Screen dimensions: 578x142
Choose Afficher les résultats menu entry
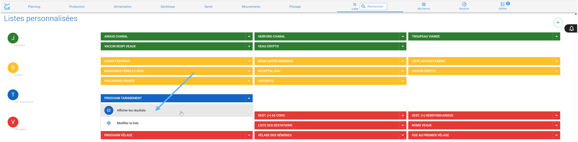click(177, 111)
